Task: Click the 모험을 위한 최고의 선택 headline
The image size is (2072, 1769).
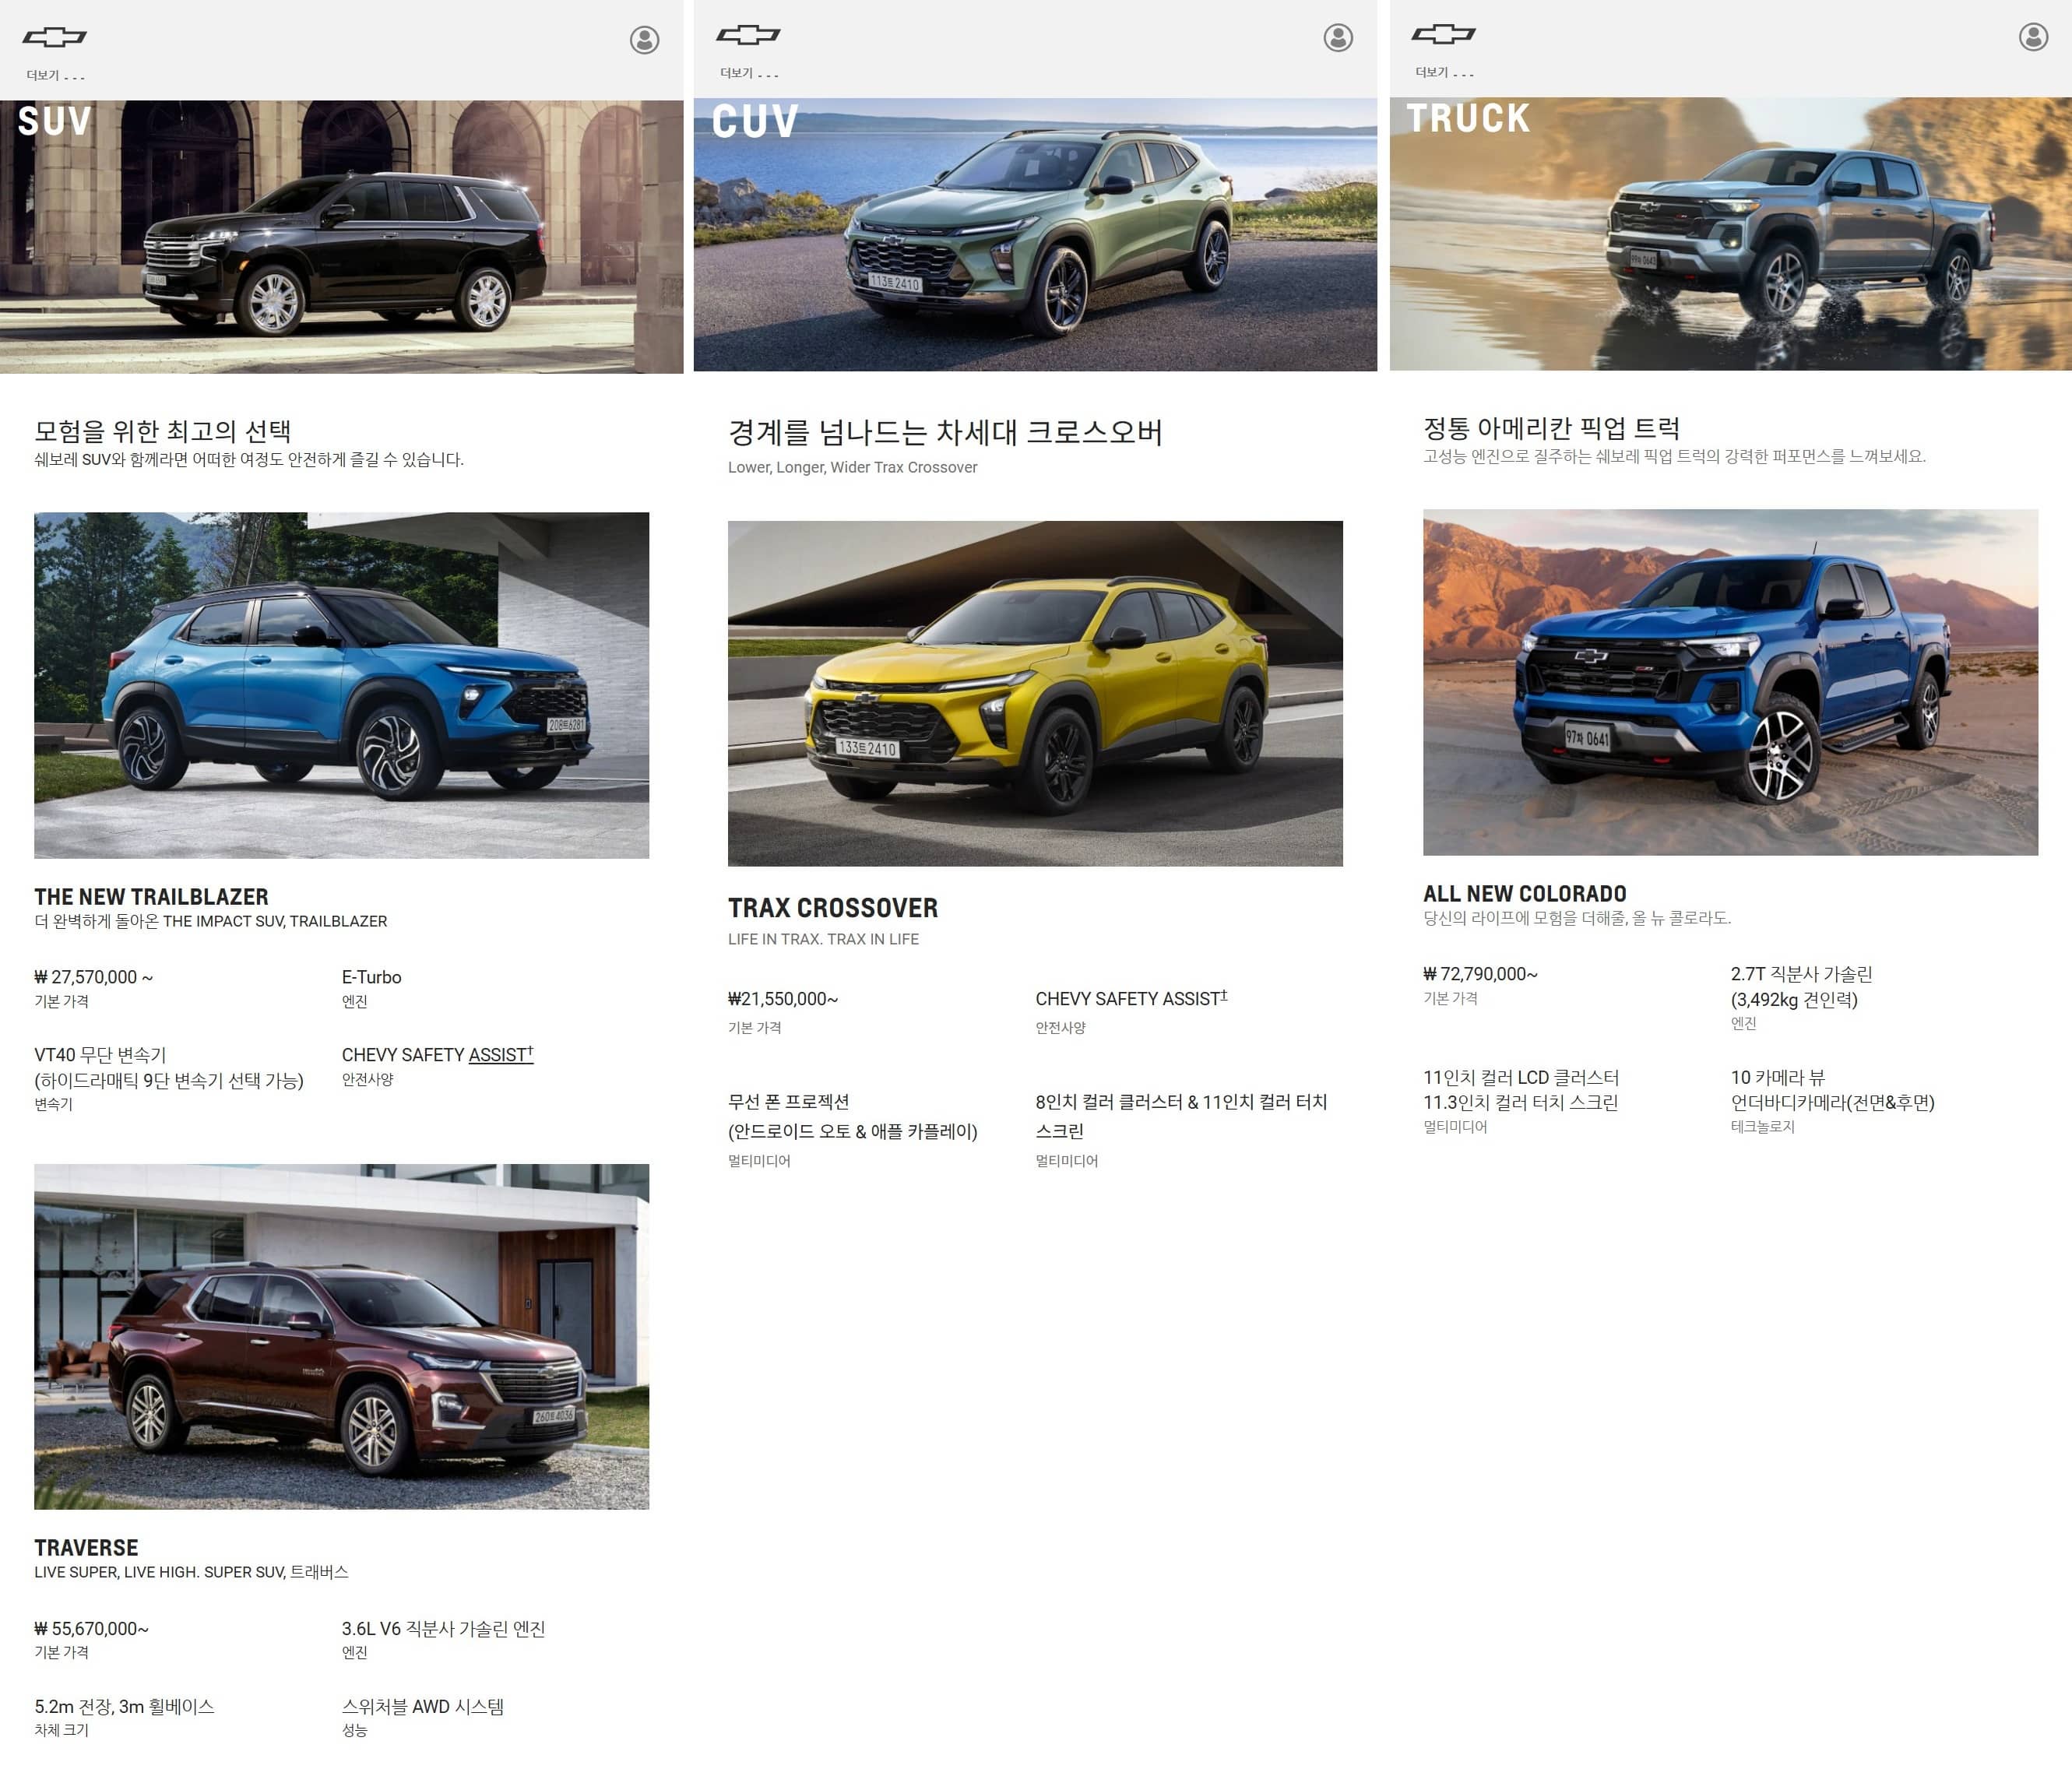Action: [163, 431]
